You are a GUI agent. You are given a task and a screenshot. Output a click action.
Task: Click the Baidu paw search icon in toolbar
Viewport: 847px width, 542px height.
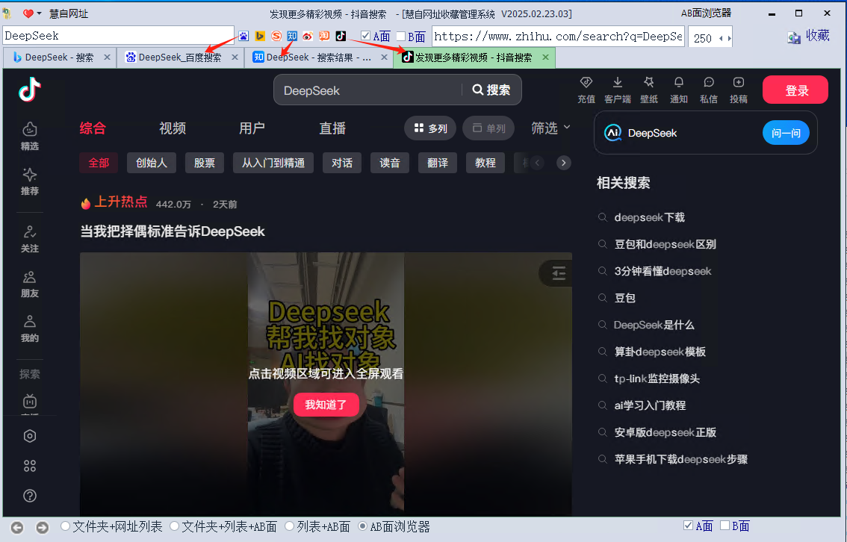click(x=243, y=36)
